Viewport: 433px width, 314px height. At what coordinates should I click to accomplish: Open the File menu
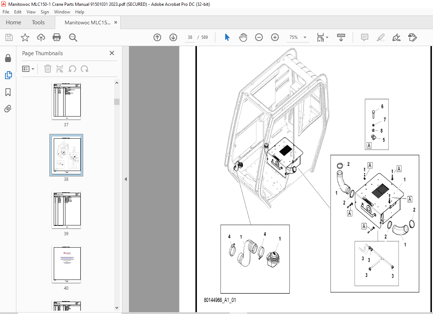coord(6,12)
